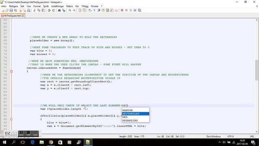Screen dimensions: 259x146
Task: Toggle show all characters icon
Action: coord(94,10)
